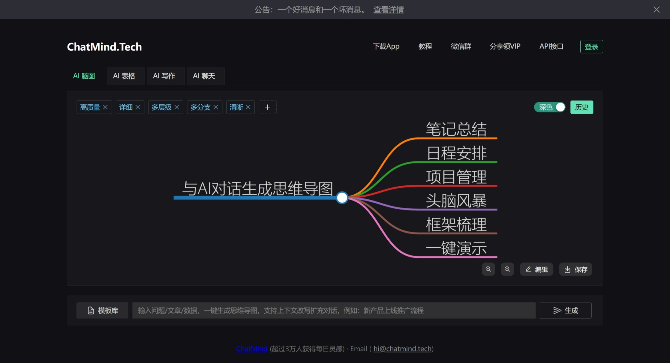Open the 历史 history panel

pos(581,107)
